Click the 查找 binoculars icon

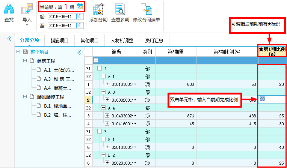(9, 9)
